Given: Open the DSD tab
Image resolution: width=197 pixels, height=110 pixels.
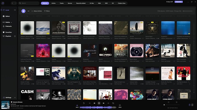Looking at the screenshot, I should point(106,3).
